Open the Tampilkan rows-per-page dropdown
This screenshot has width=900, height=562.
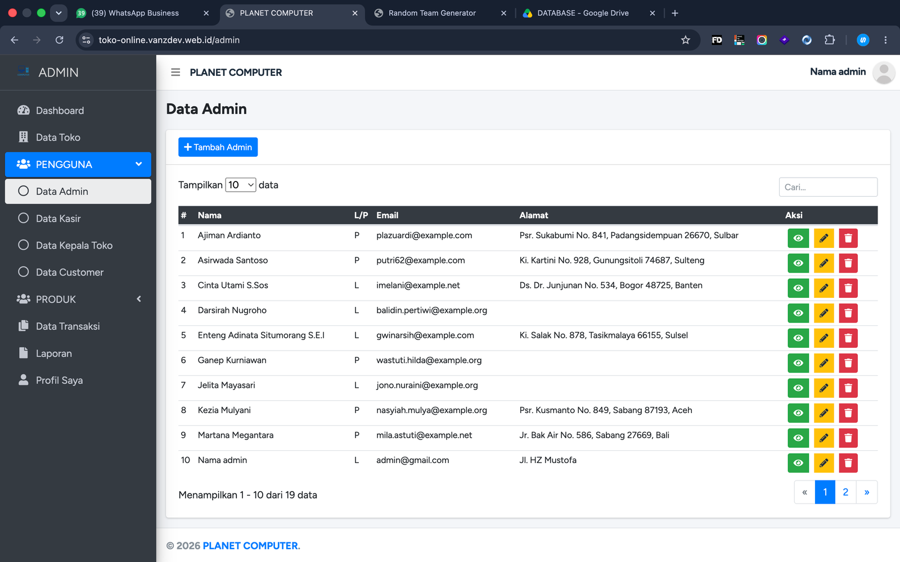pos(241,185)
